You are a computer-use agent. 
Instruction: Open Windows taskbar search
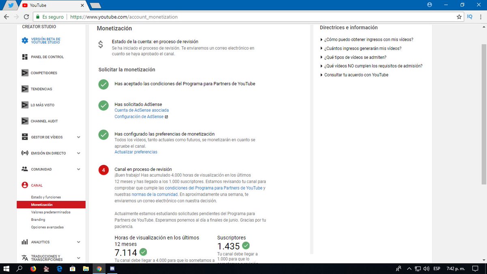click(x=19, y=269)
